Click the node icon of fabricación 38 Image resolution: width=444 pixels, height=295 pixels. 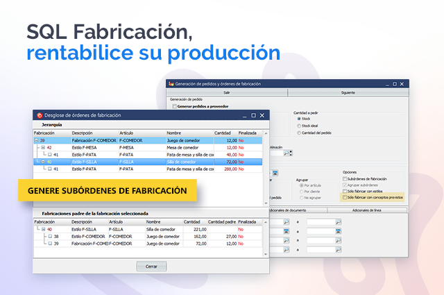(49, 237)
